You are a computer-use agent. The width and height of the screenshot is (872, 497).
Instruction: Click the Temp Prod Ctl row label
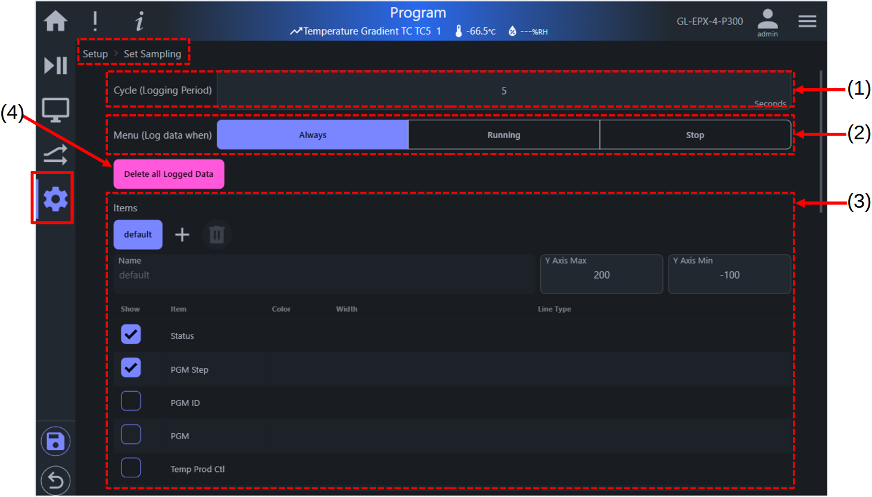click(198, 469)
